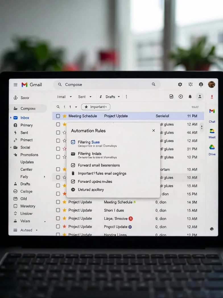Click the Compose button in sidebar
Image resolution: width=223 pixels, height=298 pixels.
[28, 108]
